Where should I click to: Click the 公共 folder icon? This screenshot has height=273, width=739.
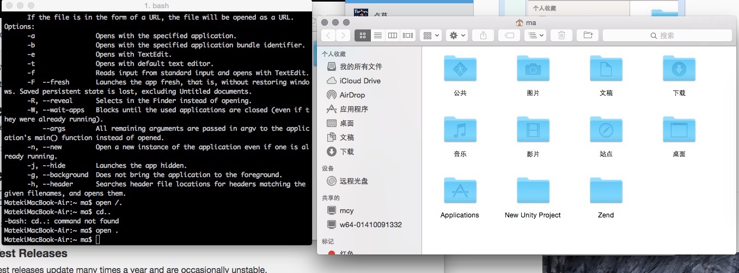[460, 68]
